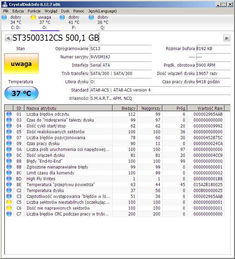Screen dimensions: 235x259
Task: Click the blue status icon for C: D: disk
Action: [x=4, y=17]
